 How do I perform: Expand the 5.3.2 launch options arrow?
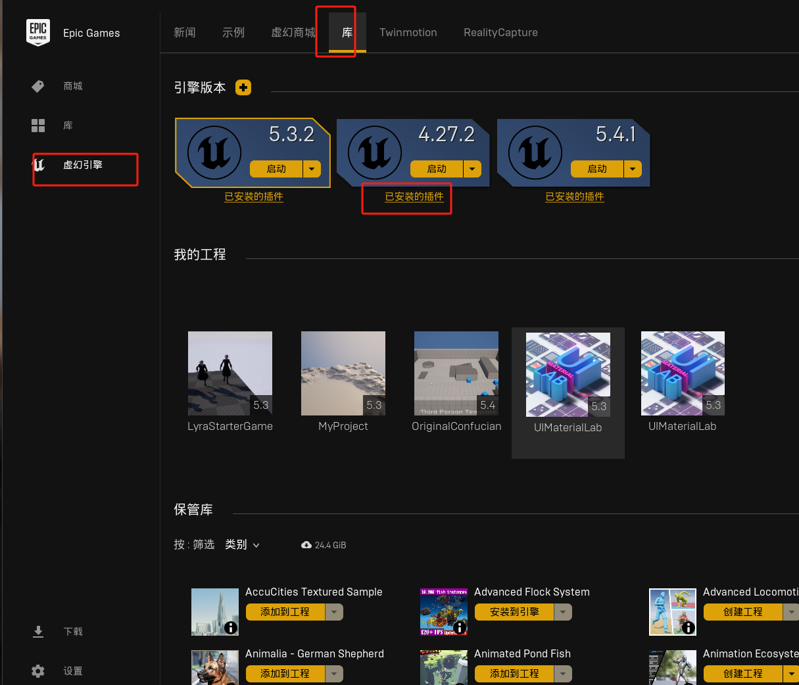[312, 169]
